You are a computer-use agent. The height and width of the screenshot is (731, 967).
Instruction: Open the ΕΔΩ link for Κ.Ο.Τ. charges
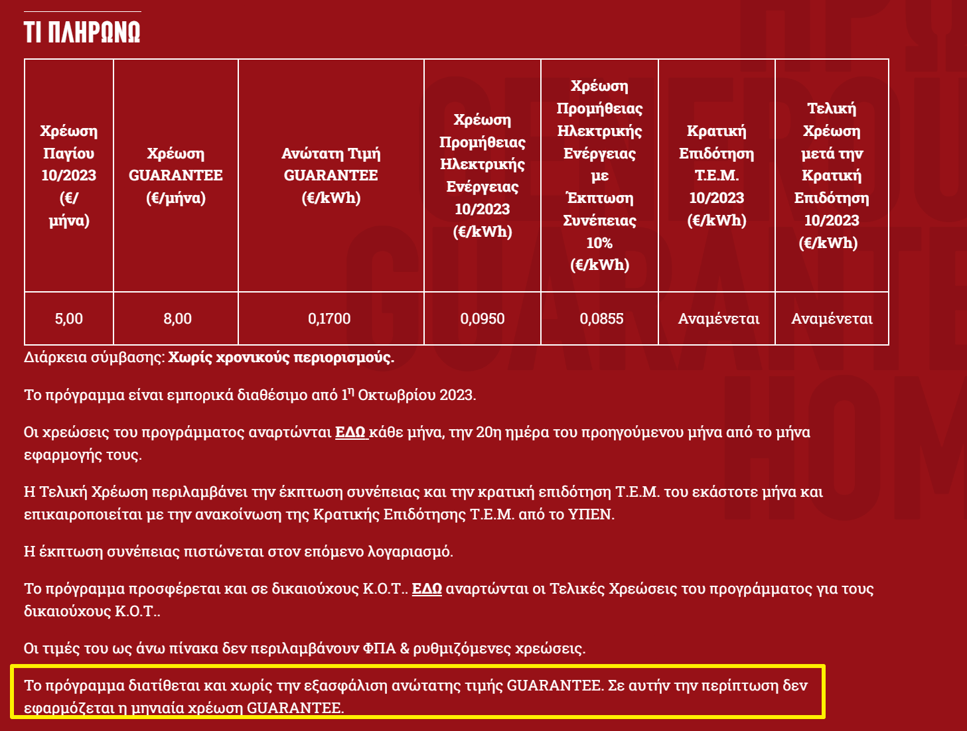pyautogui.click(x=427, y=589)
